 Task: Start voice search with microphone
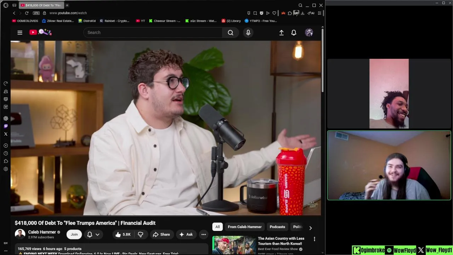pyautogui.click(x=248, y=33)
